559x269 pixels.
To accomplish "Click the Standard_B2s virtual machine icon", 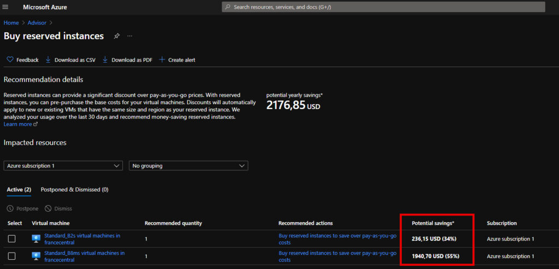I will pos(36,238).
